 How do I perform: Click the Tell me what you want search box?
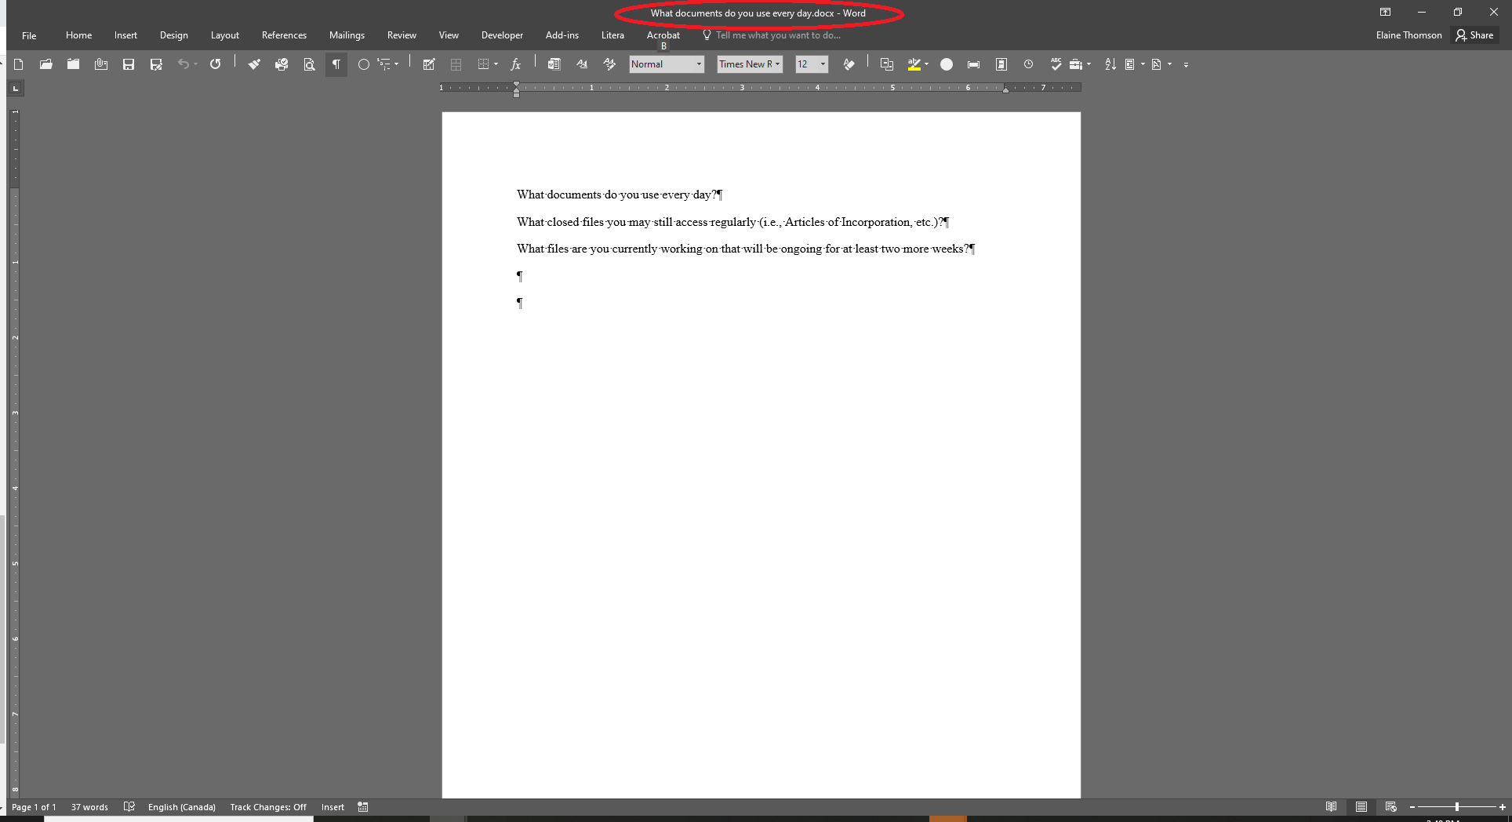click(777, 35)
